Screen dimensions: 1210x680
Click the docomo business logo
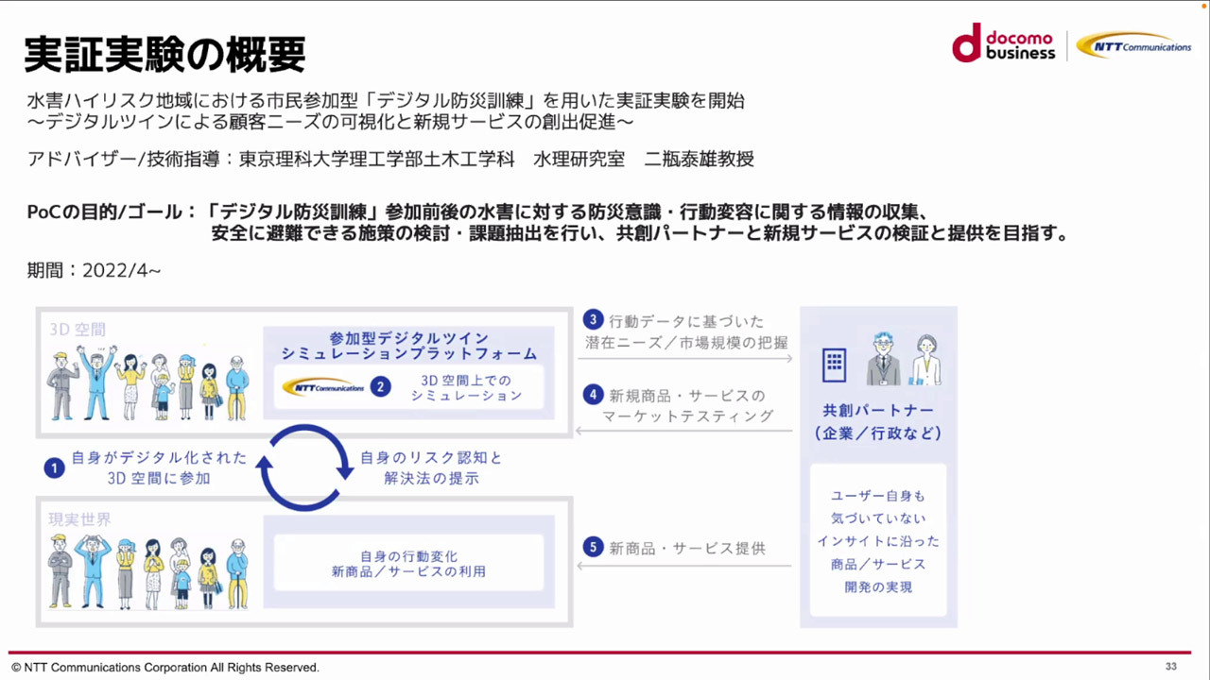[1004, 42]
